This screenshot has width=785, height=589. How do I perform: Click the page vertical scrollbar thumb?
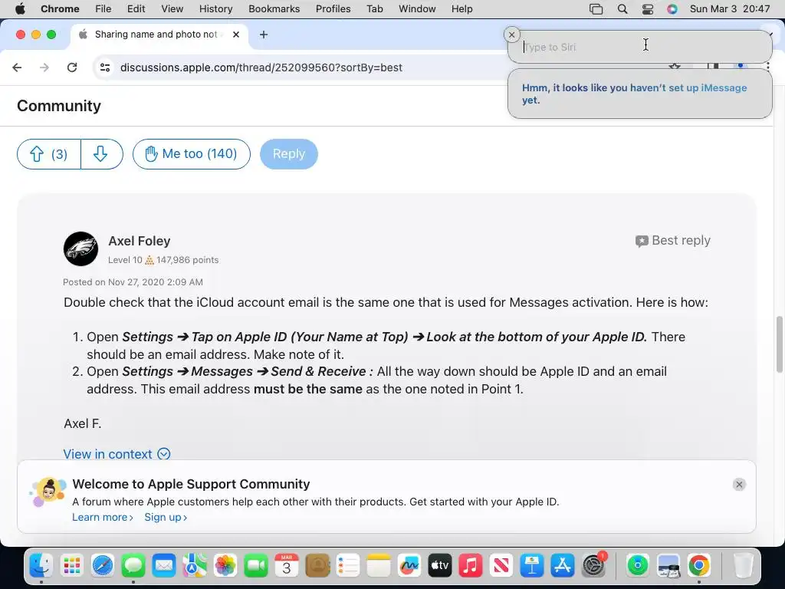click(x=780, y=344)
